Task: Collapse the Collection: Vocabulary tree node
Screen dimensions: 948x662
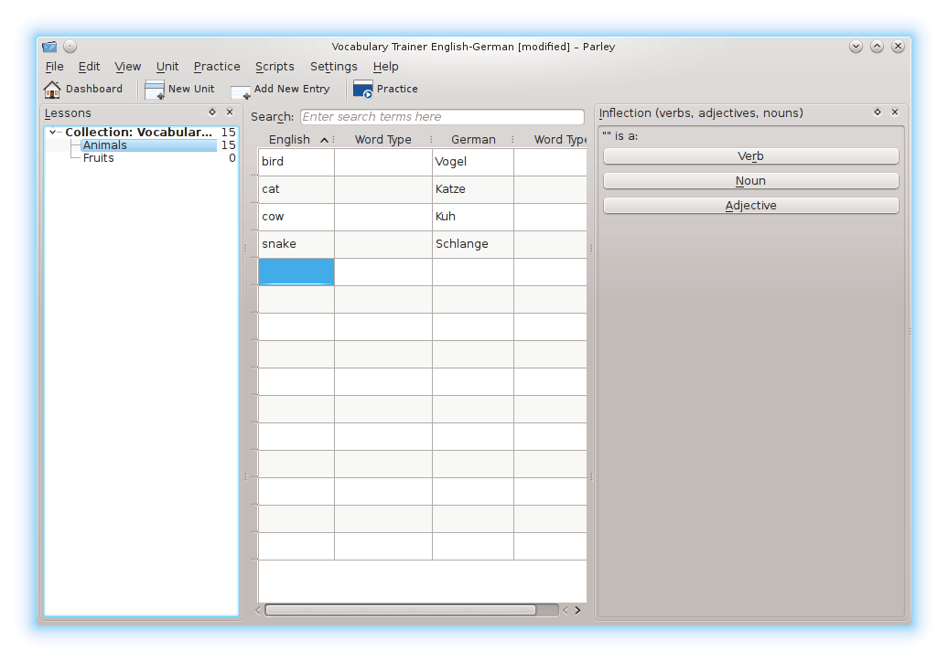Action: coord(53,133)
